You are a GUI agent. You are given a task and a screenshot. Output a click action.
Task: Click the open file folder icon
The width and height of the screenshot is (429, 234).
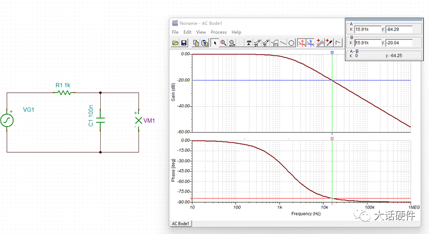click(176, 43)
